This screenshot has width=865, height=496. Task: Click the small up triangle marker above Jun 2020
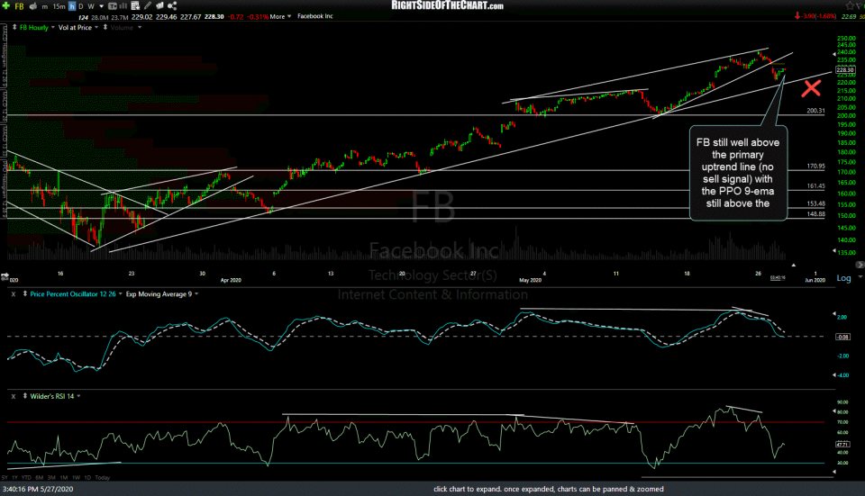coord(793,265)
